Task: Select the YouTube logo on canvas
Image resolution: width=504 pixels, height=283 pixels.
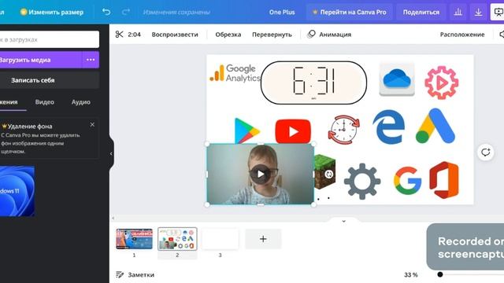Action: coord(293,131)
